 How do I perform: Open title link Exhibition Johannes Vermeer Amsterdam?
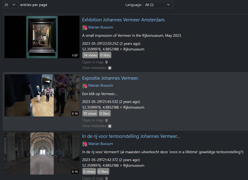[x=124, y=20]
